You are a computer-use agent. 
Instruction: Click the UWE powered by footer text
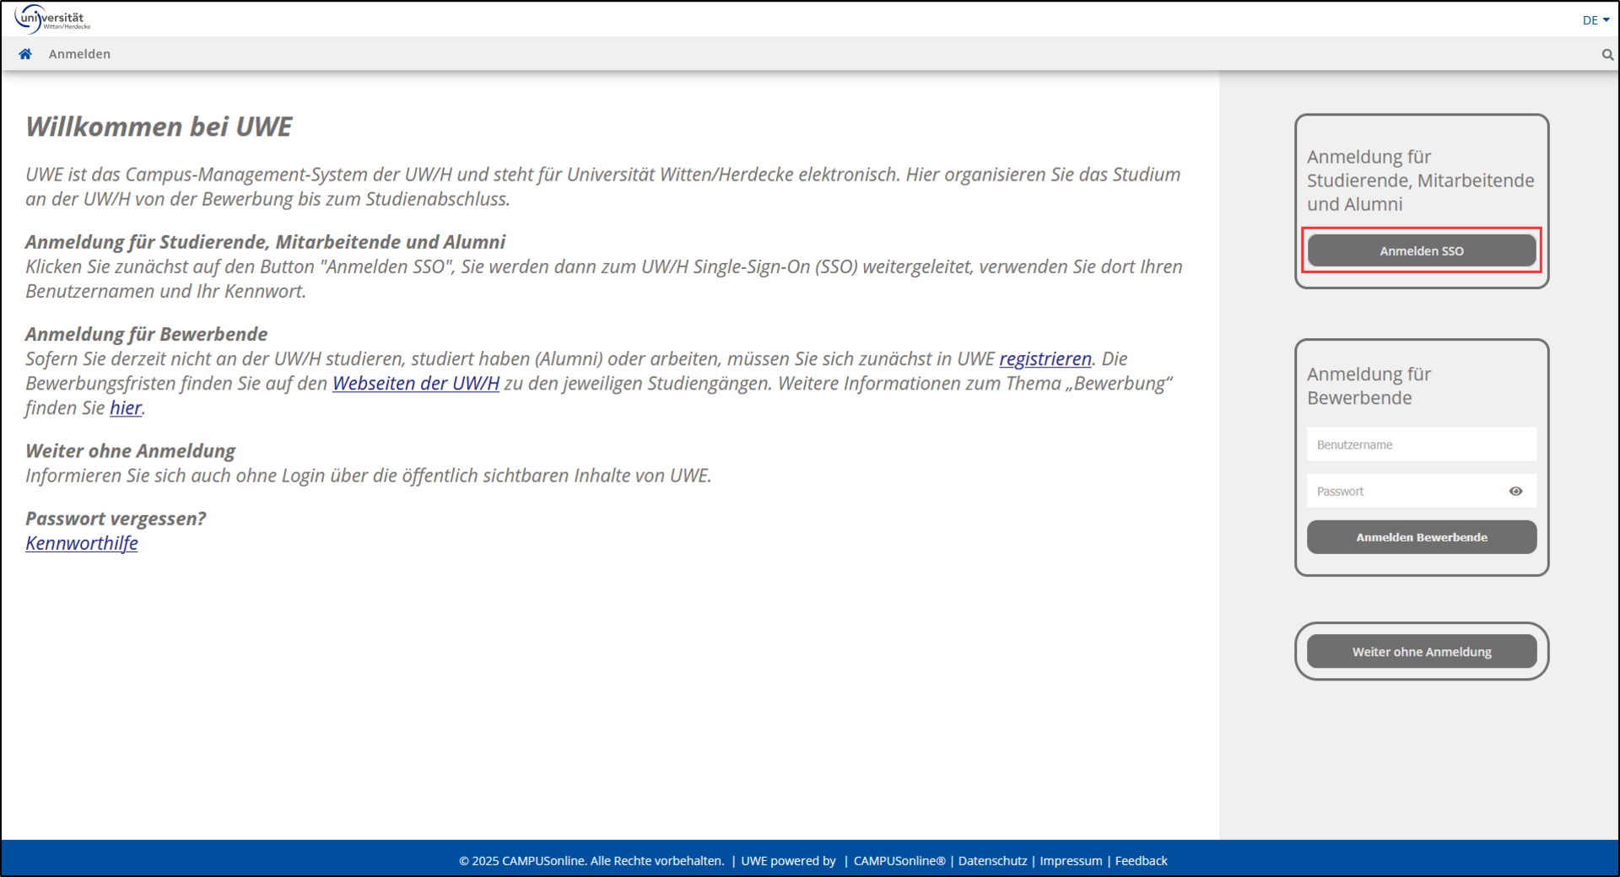(x=788, y=861)
